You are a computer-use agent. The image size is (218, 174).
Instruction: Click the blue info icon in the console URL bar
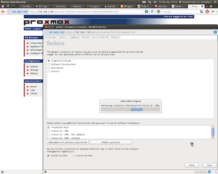click(215, 32)
